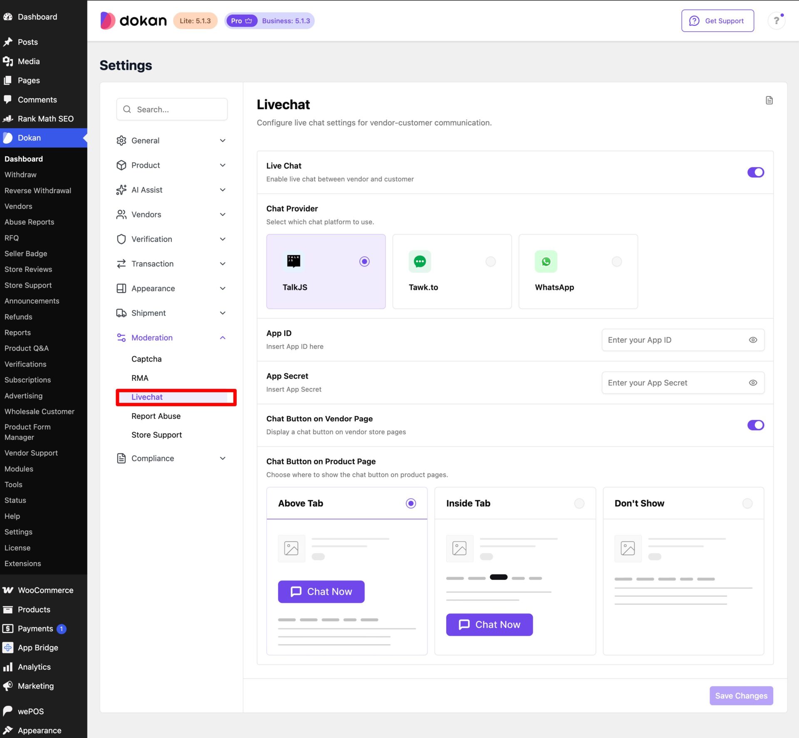Click the Compliance document icon
Viewport: 799px width, 738px height.
121,459
